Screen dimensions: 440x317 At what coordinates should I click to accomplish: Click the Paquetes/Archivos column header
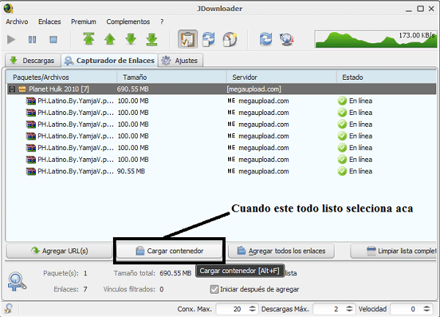pyautogui.click(x=61, y=77)
